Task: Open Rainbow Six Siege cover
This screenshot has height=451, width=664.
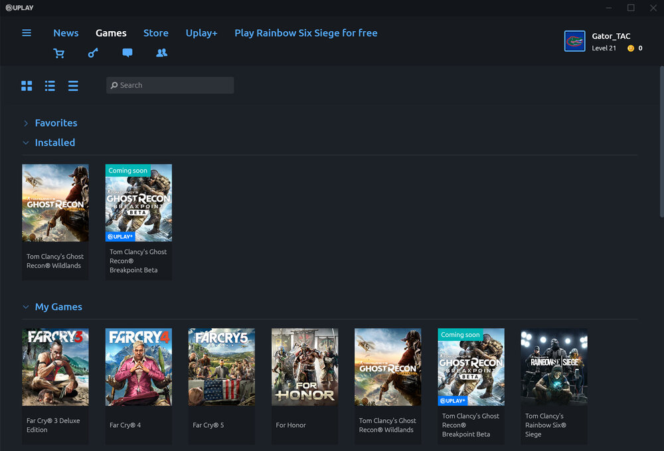Action: (x=554, y=367)
